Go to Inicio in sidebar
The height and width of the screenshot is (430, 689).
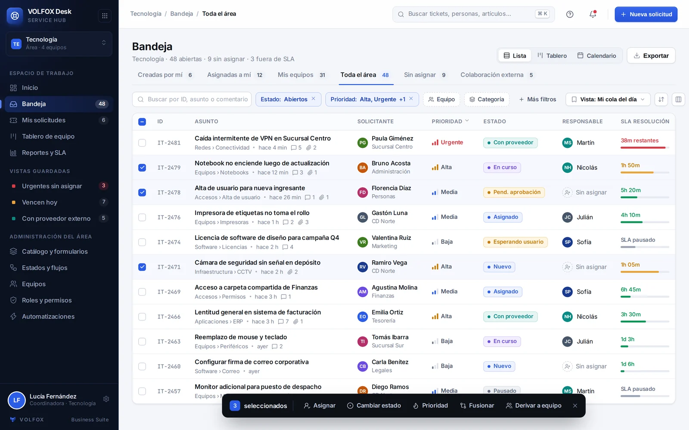click(x=59, y=88)
